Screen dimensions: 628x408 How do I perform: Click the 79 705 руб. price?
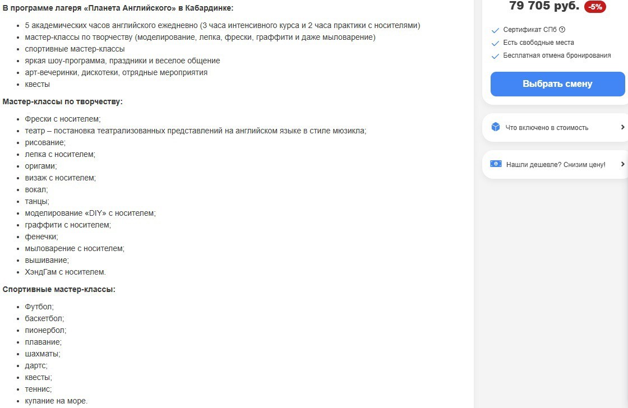point(544,6)
